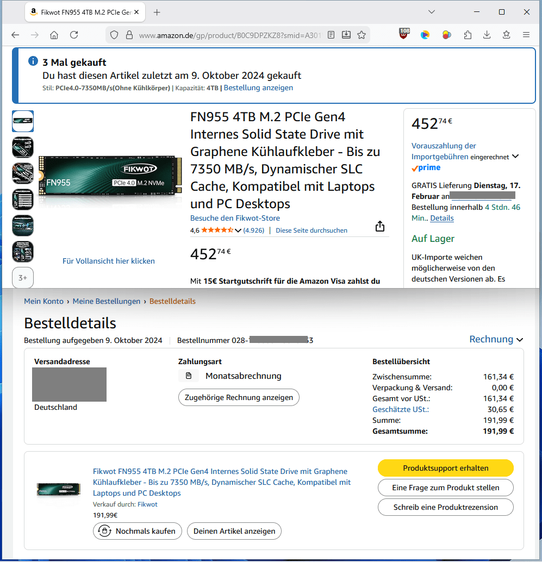This screenshot has width=542, height=562.
Task: Click the ordered SSD item thumbnail
Action: (59, 489)
